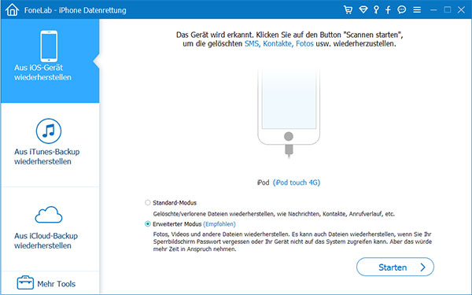Click the iCloud cloud icon

pyautogui.click(x=49, y=214)
